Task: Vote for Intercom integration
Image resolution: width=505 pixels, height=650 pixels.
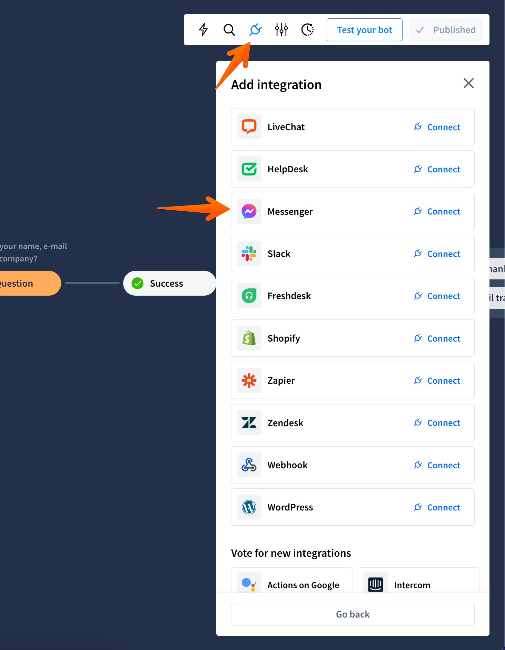Action: pos(418,581)
